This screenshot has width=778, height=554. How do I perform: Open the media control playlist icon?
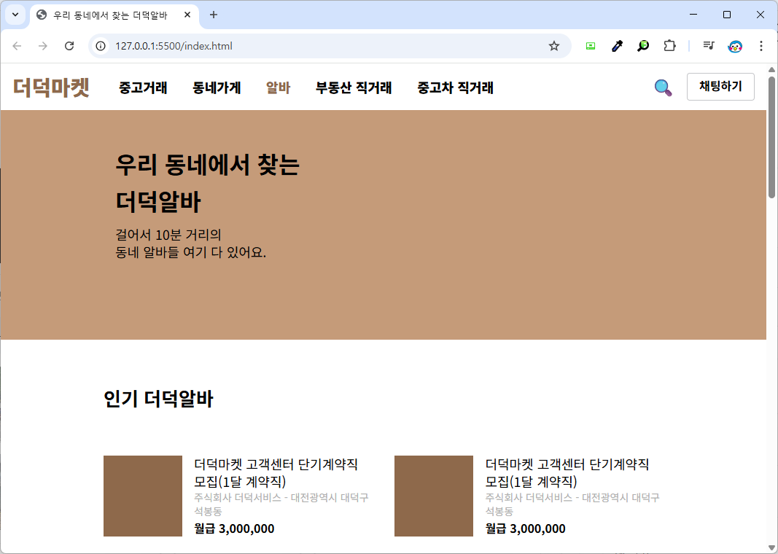pos(709,46)
